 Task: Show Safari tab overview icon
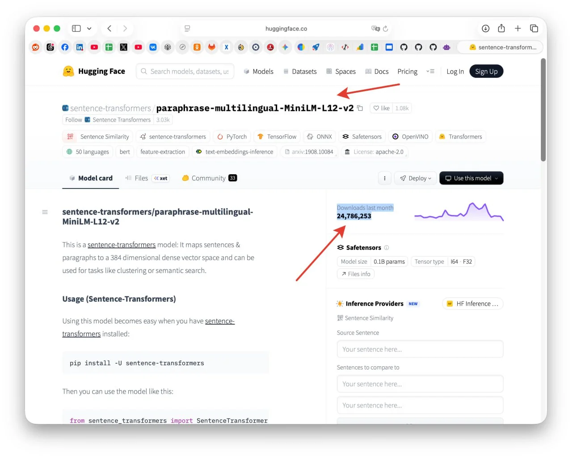coord(534,29)
